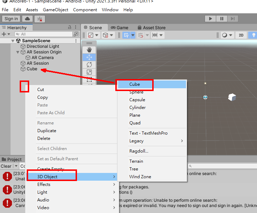Select the Hand view tool
The image size is (257, 213).
click(89, 50)
